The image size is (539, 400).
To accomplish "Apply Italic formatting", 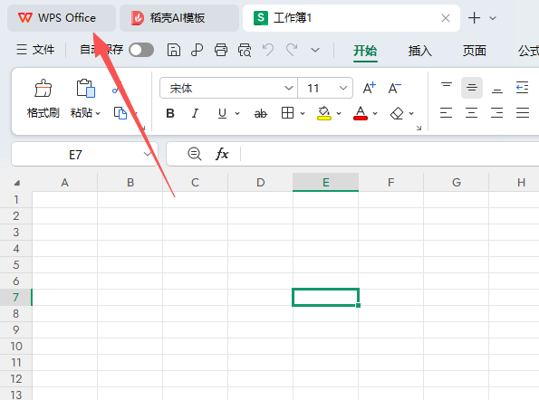I will [x=195, y=113].
